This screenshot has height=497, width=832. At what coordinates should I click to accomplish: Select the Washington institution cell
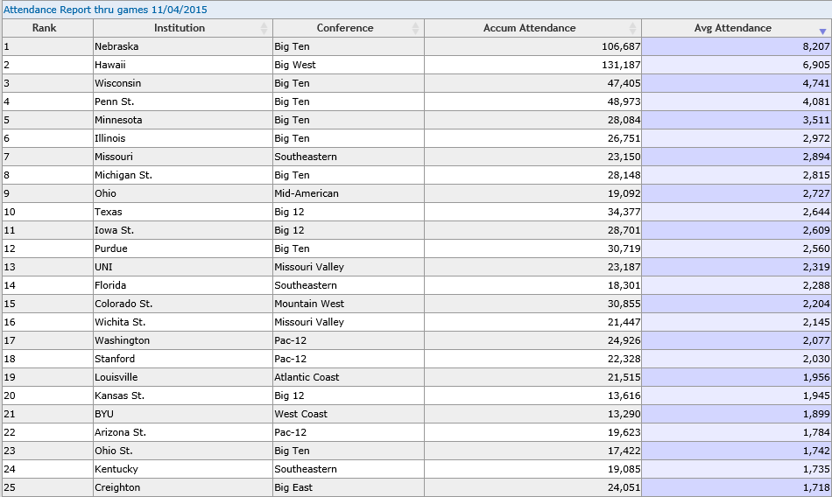tap(183, 340)
